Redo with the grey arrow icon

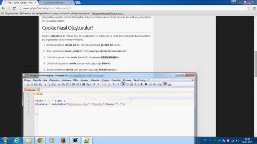(x=78, y=84)
